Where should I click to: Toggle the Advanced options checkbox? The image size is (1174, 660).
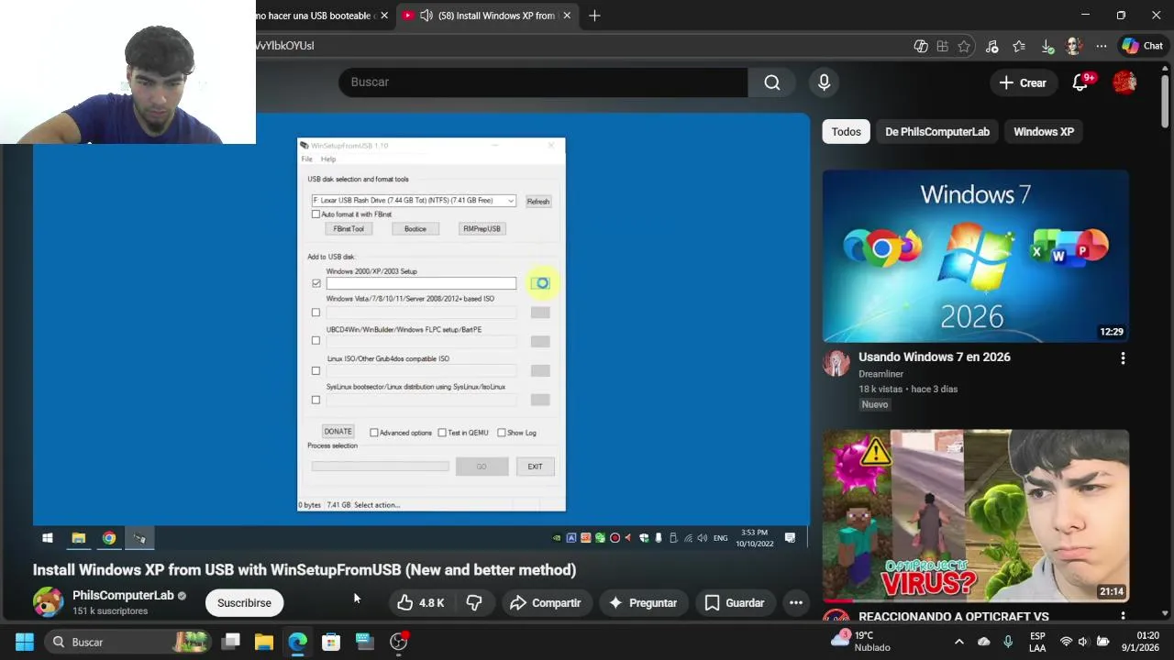(374, 433)
